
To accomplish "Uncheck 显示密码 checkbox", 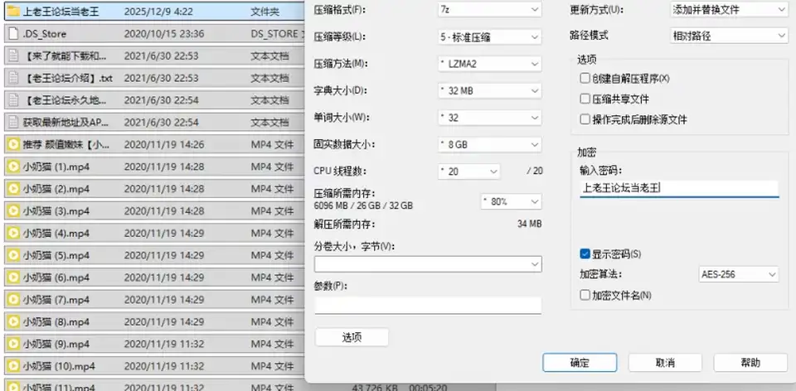I will (585, 253).
